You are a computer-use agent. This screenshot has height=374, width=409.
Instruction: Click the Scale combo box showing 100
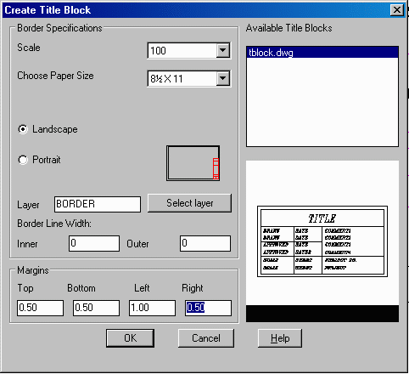[x=189, y=51]
